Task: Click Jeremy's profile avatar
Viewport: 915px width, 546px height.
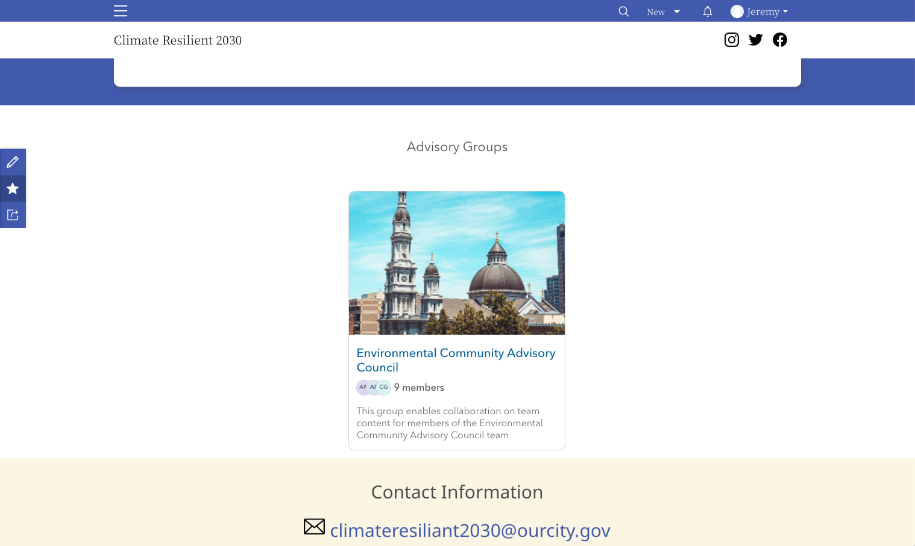Action: [737, 11]
